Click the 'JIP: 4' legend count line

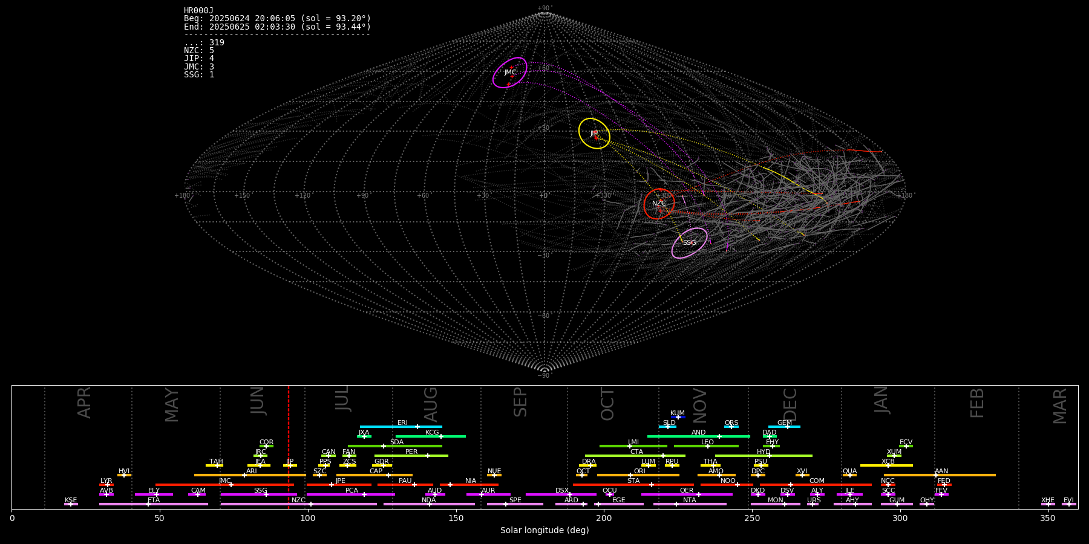pyautogui.click(x=199, y=59)
